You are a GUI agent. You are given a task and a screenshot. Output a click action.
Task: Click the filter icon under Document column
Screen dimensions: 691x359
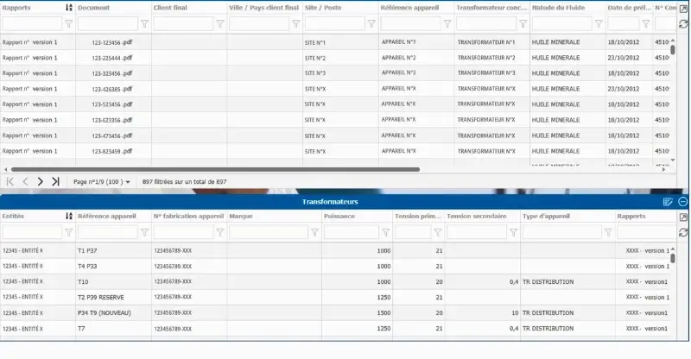(x=144, y=24)
